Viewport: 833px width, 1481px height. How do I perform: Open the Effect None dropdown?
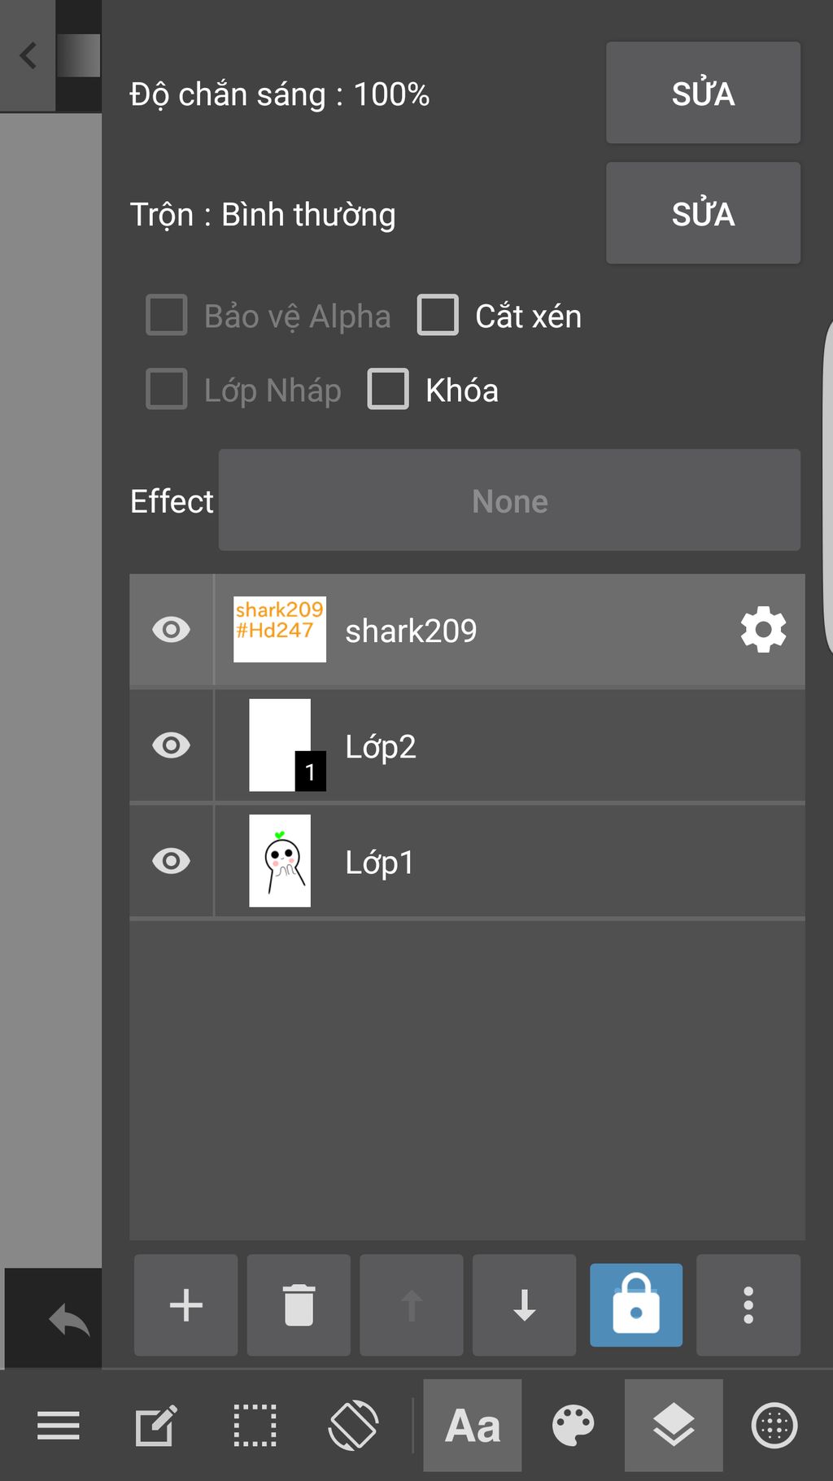point(509,500)
